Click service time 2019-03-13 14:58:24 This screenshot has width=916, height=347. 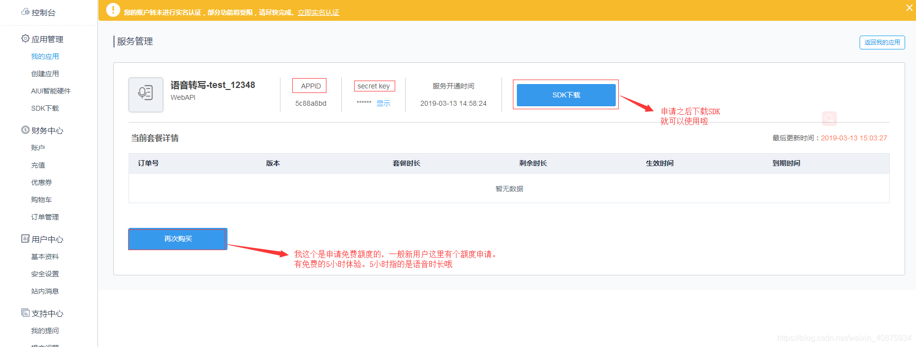[x=454, y=103]
